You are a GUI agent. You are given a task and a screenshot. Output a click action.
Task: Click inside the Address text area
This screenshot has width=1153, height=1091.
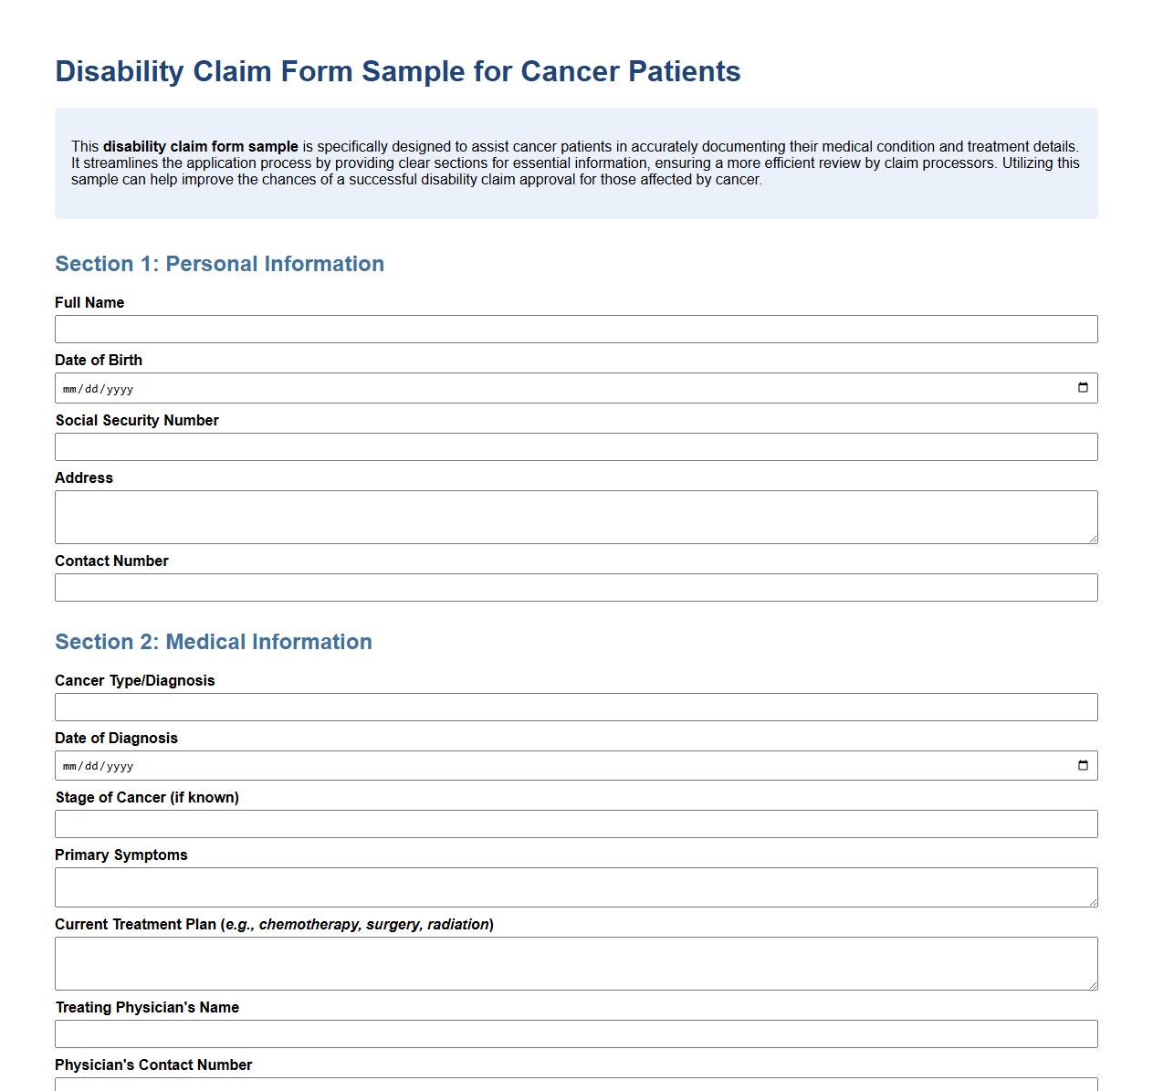coord(576,516)
